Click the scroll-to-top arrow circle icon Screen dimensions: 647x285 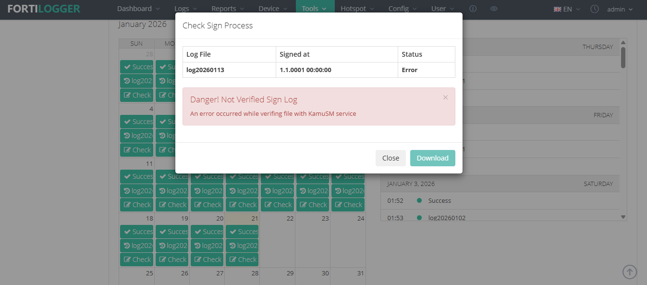coord(630,272)
